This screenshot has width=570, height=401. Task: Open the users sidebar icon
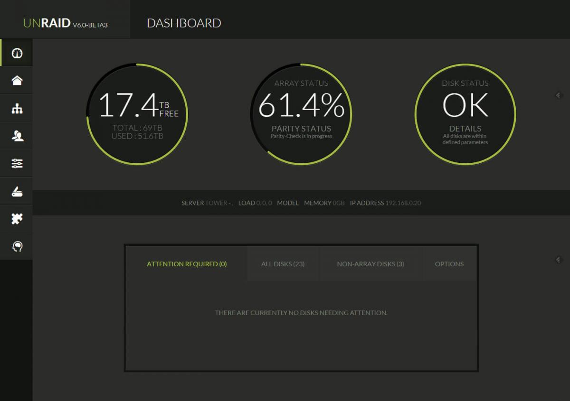tap(17, 136)
